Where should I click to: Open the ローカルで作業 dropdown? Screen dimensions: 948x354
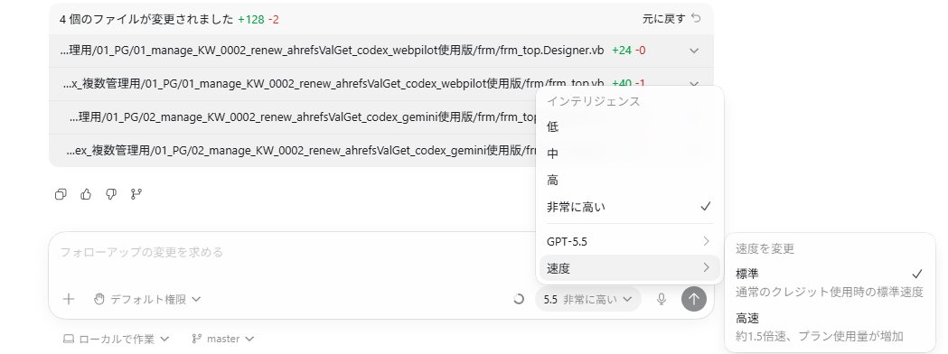pyautogui.click(x=116, y=339)
